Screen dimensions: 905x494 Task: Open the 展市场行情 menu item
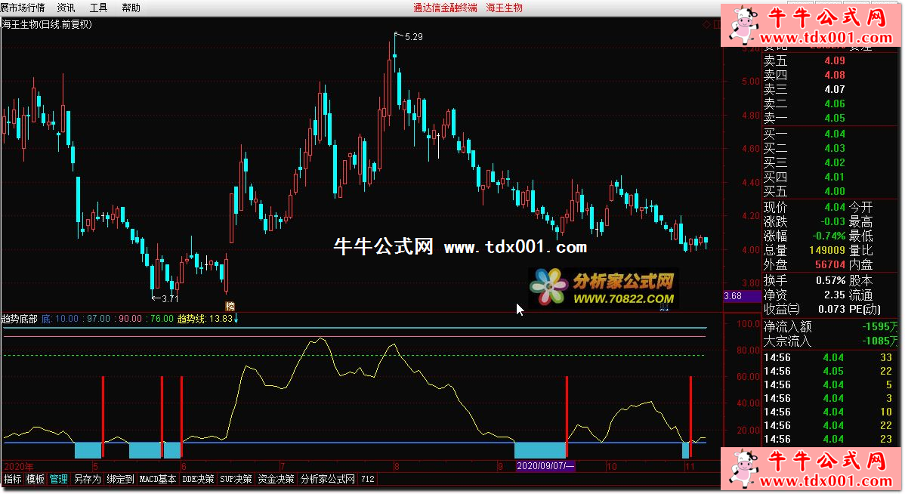(x=23, y=8)
